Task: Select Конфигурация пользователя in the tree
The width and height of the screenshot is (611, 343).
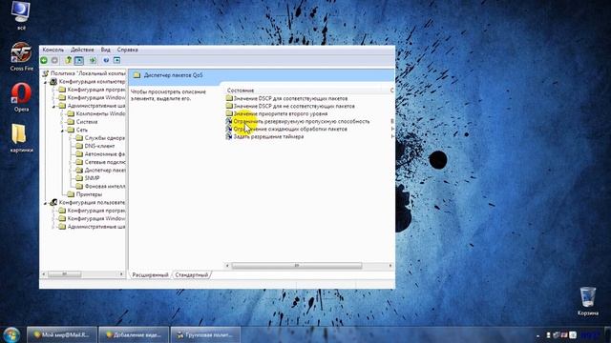Action: 92,203
